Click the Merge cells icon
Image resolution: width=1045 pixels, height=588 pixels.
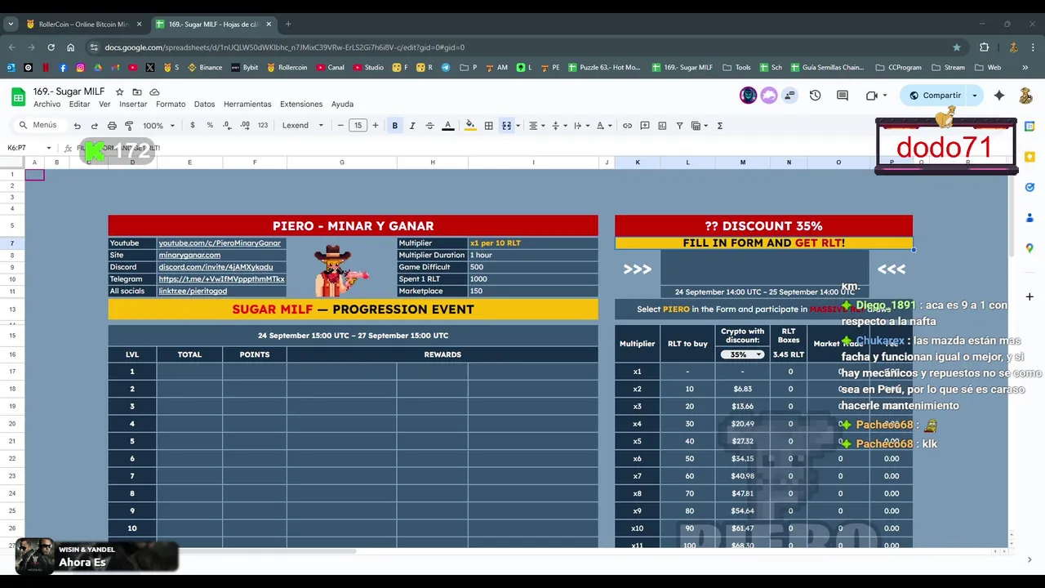pyautogui.click(x=506, y=126)
